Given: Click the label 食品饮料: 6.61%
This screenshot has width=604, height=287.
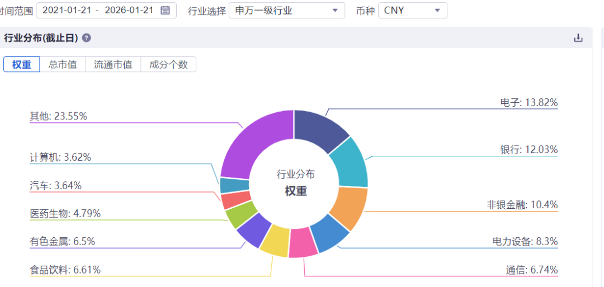Looking at the screenshot, I should pos(65,270).
